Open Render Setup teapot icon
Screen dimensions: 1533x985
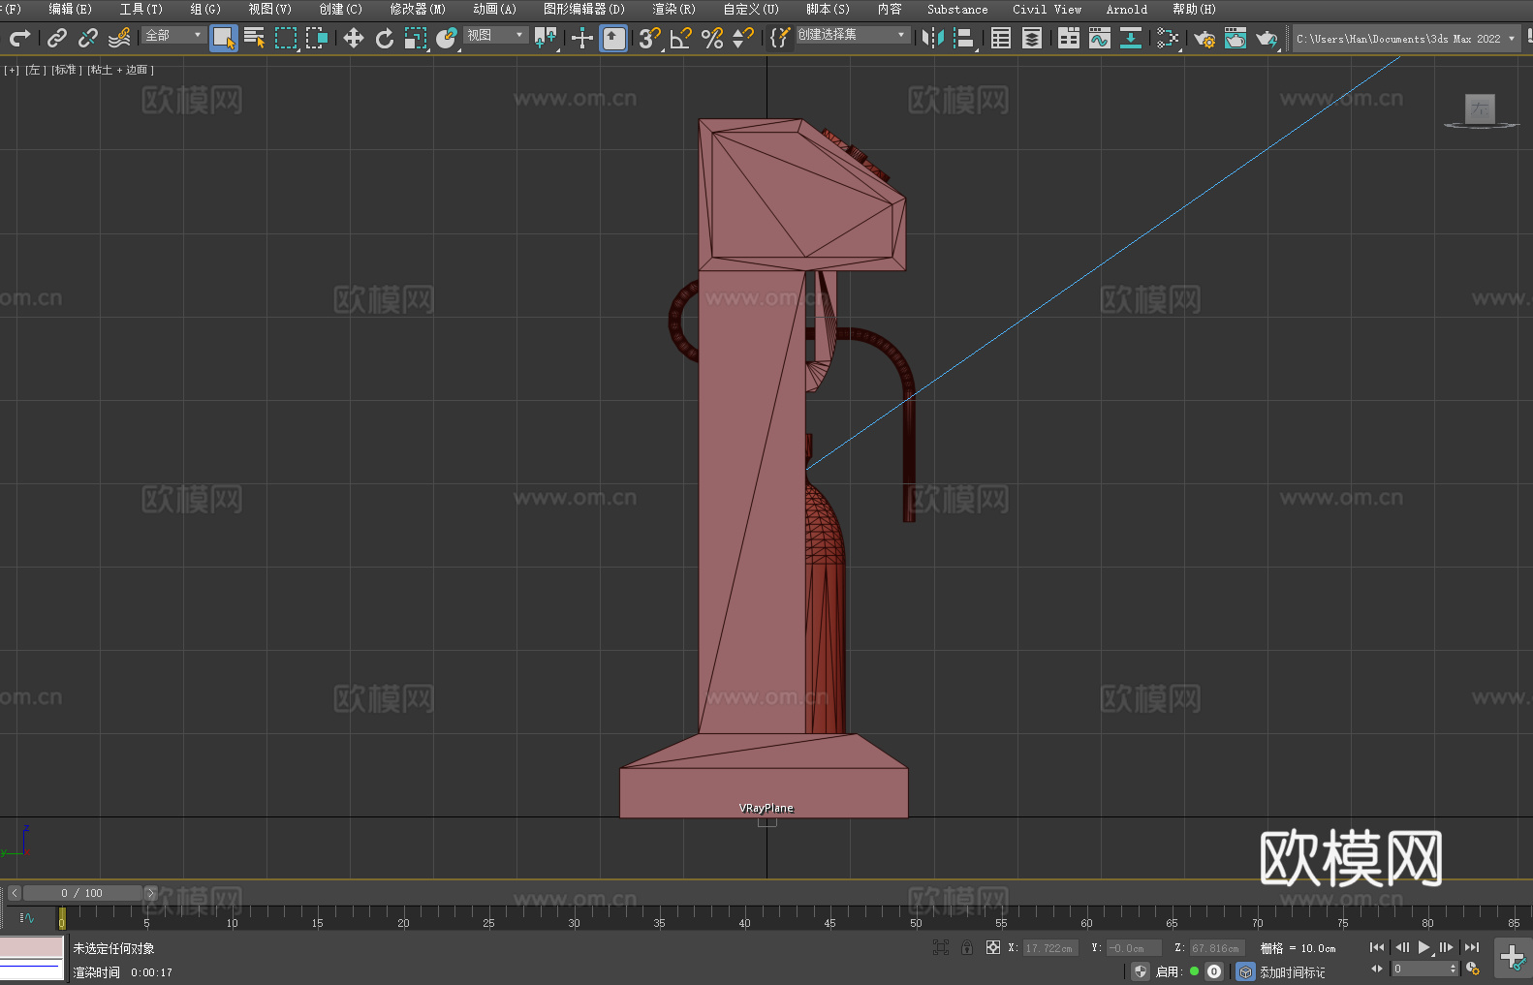1204,38
